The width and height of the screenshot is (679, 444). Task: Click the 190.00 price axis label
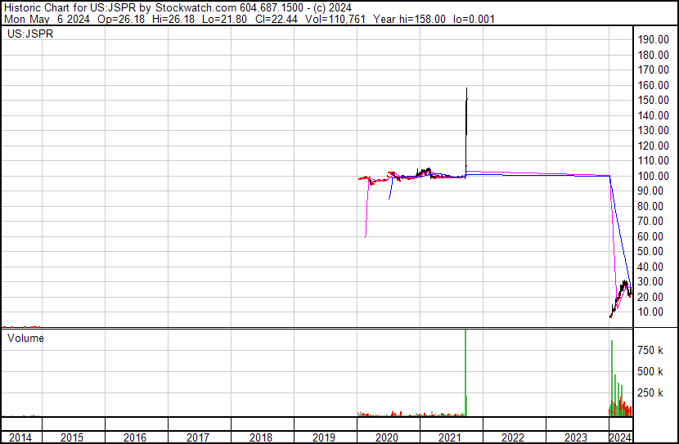pyautogui.click(x=655, y=39)
